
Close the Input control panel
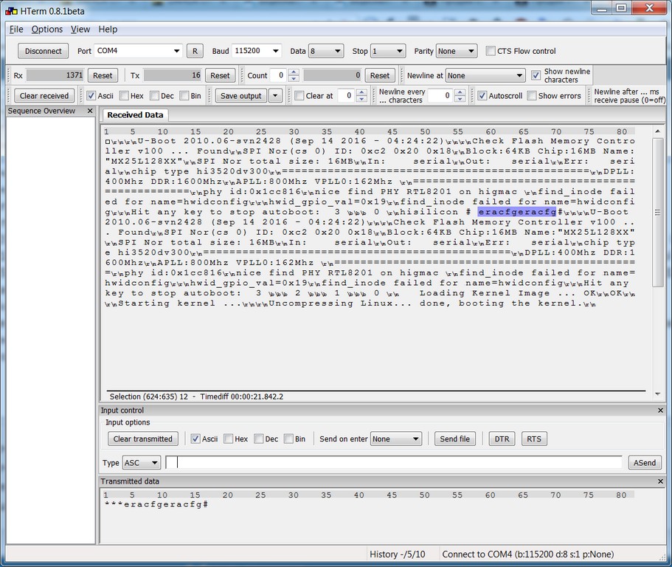pos(660,410)
